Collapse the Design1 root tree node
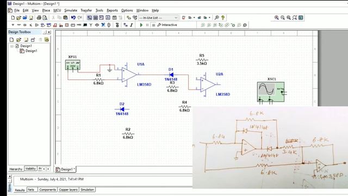Screen dimensions: 348x196 [x=12, y=46]
